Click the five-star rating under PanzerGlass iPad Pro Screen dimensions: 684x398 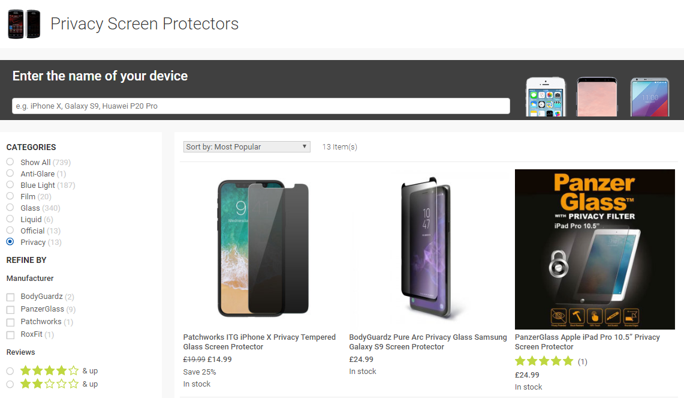click(x=544, y=361)
